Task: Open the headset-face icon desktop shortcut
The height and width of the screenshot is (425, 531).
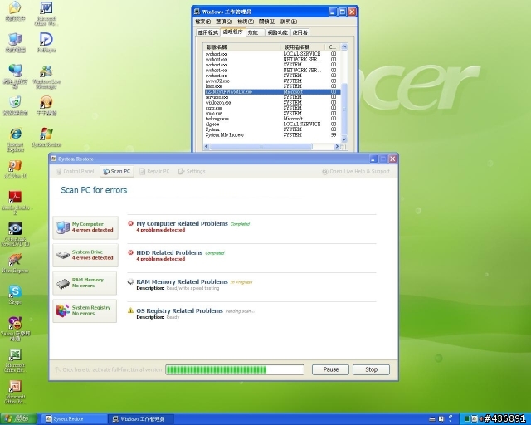Action: [46, 105]
